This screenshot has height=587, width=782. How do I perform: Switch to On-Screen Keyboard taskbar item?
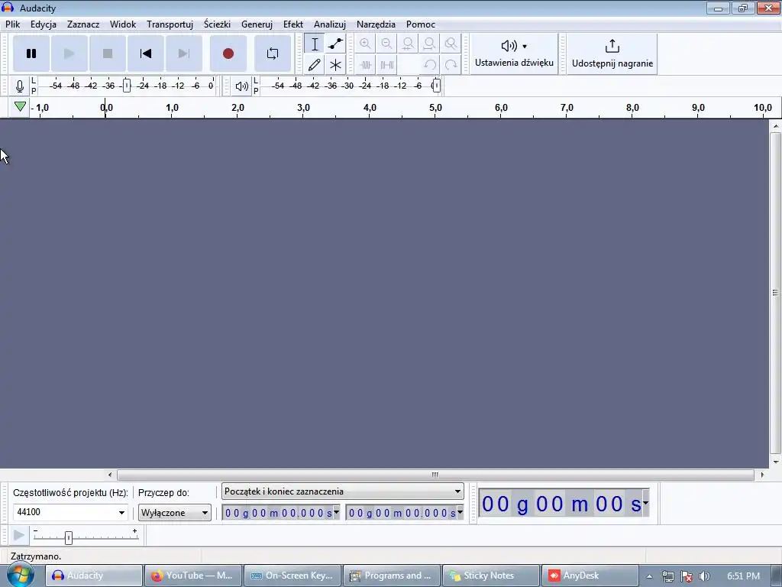[x=292, y=576]
